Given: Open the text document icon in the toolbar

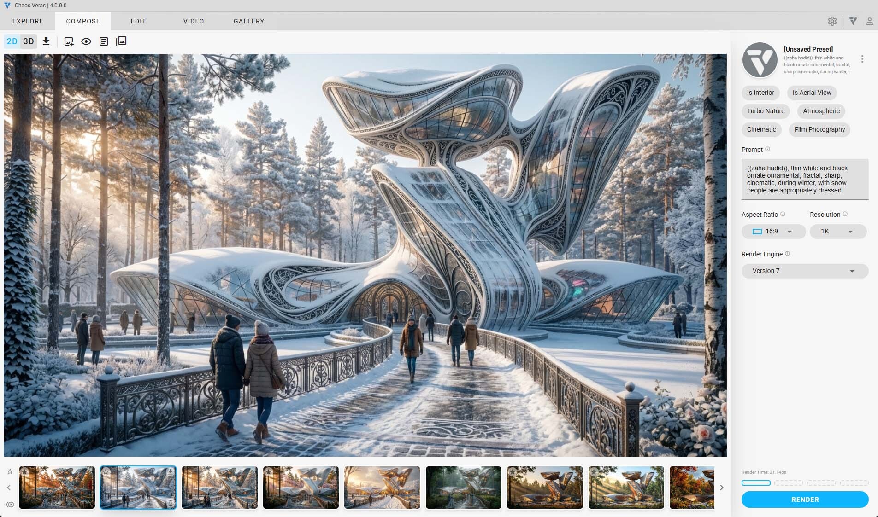Looking at the screenshot, I should (104, 41).
